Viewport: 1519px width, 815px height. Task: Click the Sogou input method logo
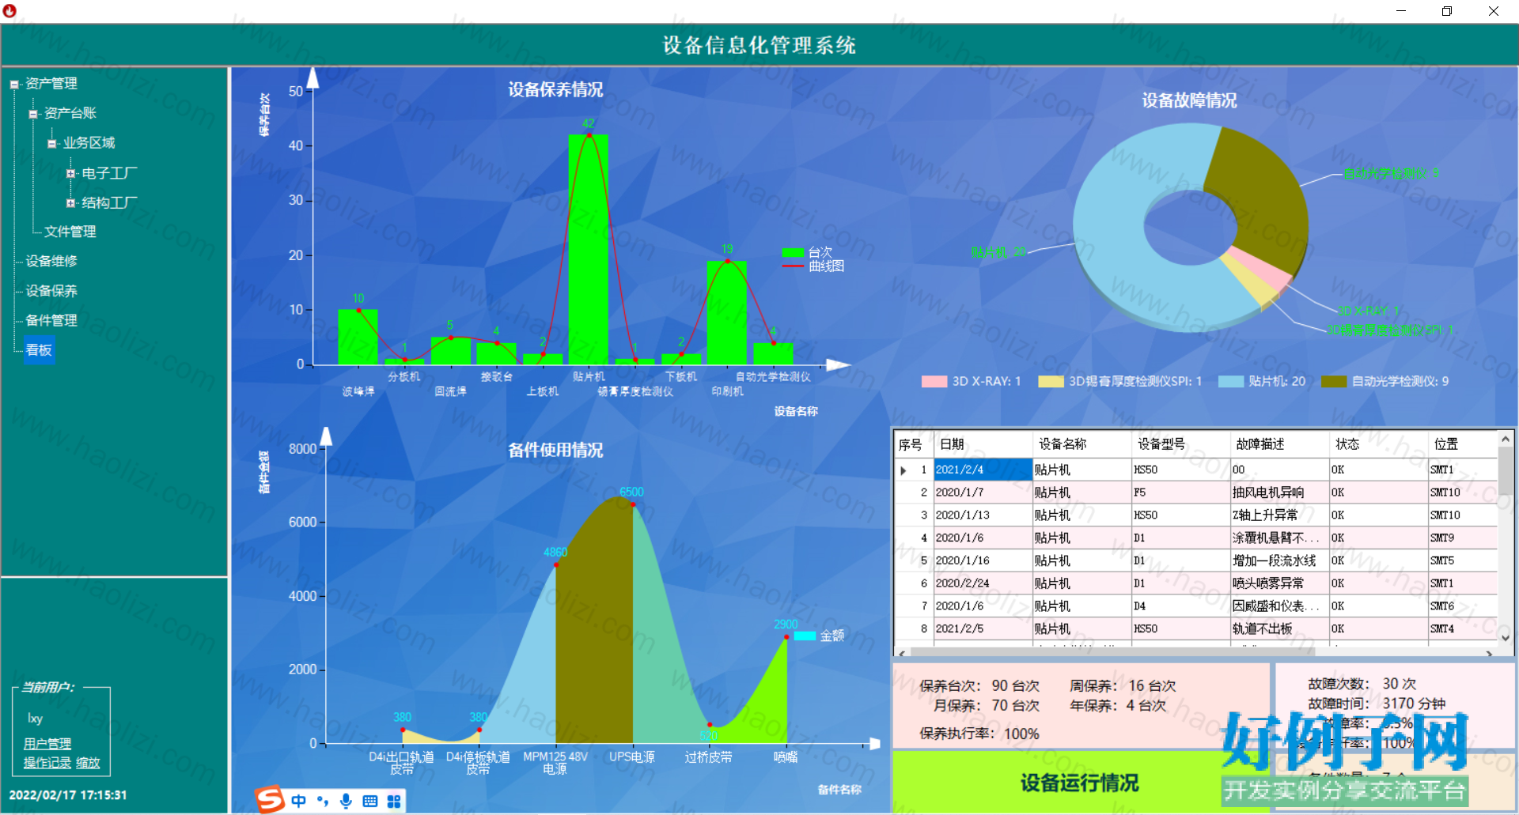coord(270,799)
